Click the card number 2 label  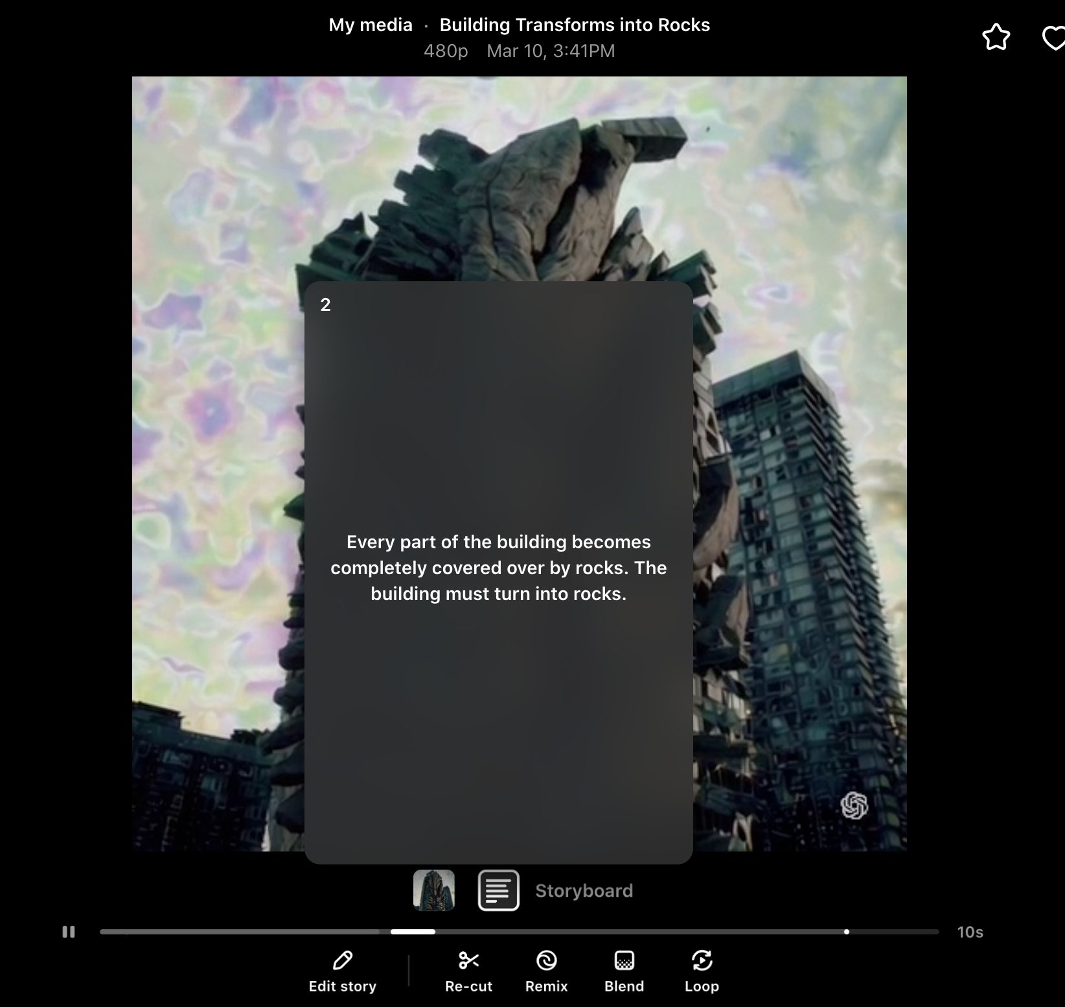(x=326, y=305)
